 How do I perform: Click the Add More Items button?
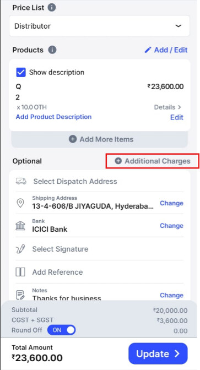coord(99,139)
